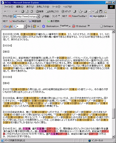
Task: Click the vertical scrollbar thumb
Action: [x=113, y=113]
